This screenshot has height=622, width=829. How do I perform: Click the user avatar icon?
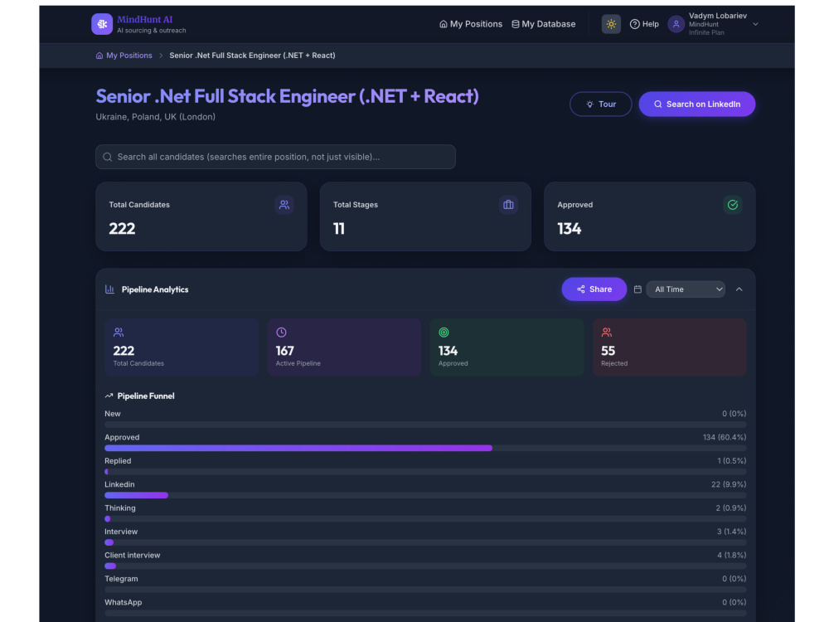[x=676, y=24]
